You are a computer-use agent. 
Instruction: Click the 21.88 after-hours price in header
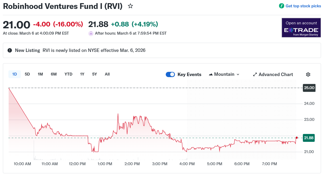pyautogui.click(x=98, y=24)
